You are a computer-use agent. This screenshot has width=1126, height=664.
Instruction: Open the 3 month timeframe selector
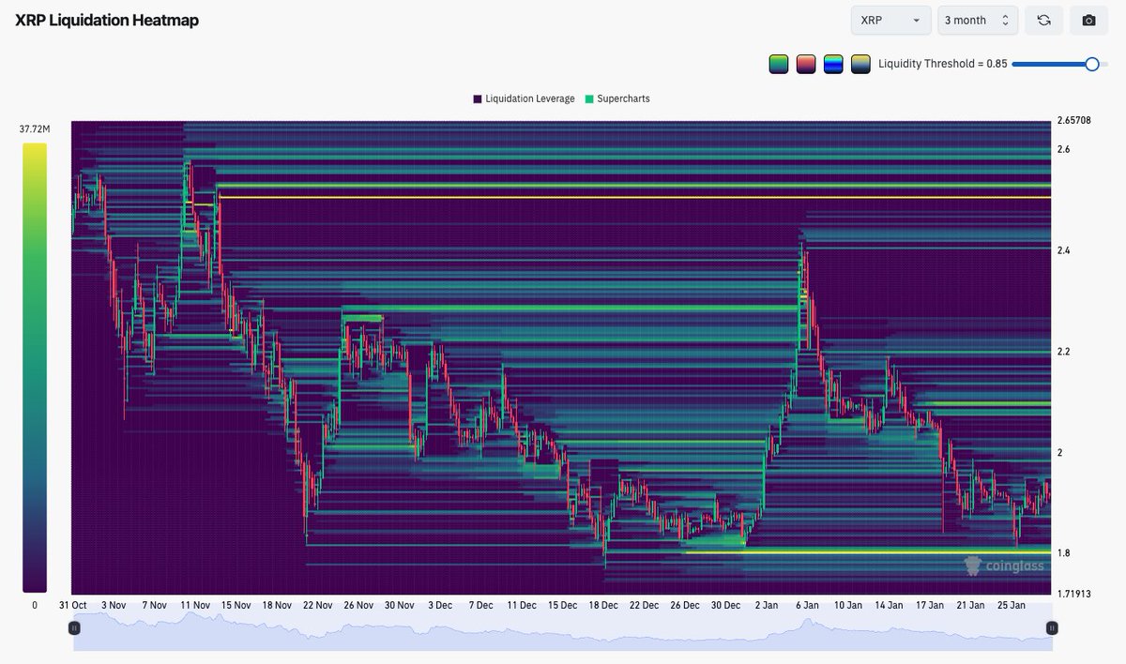(x=977, y=20)
